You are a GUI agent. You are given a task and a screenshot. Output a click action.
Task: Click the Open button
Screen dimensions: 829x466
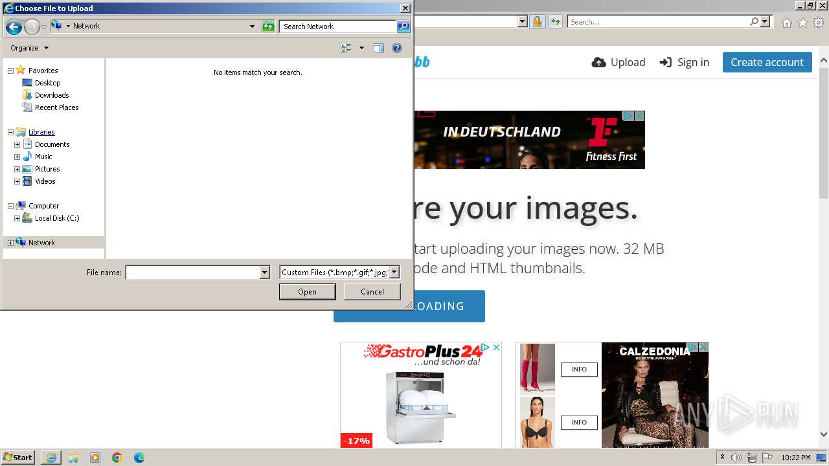[307, 292]
